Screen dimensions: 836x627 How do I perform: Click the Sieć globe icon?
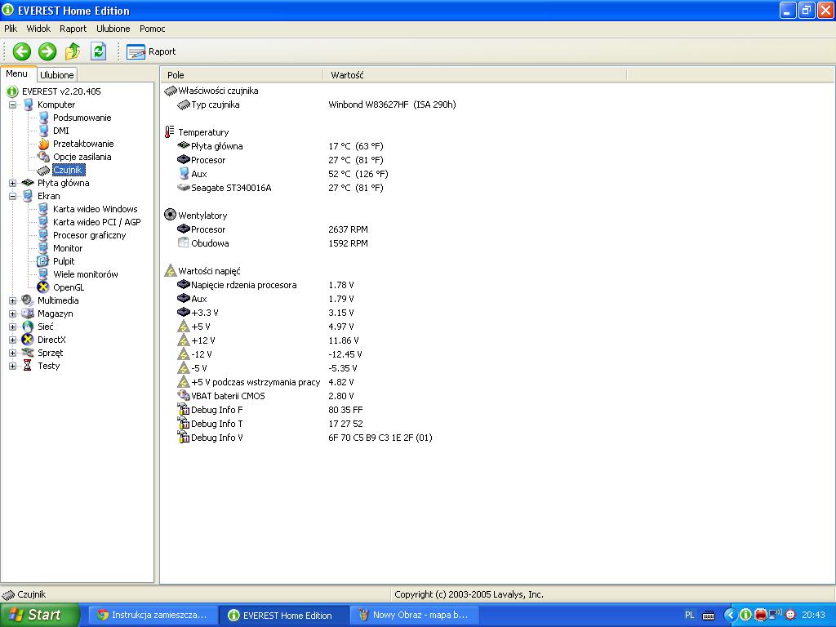28,327
